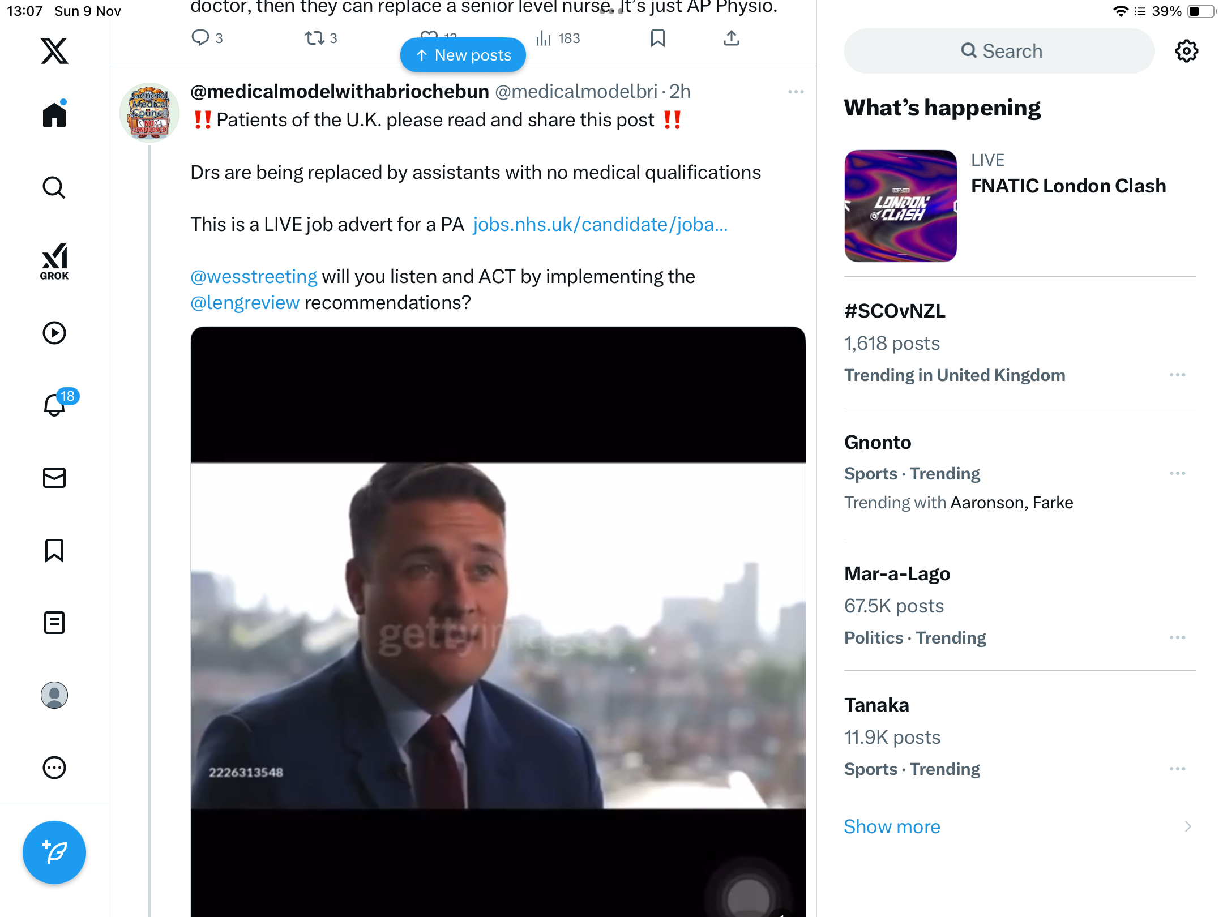Bookmark the AP Physio post
This screenshot has width=1223, height=917.
pos(657,38)
